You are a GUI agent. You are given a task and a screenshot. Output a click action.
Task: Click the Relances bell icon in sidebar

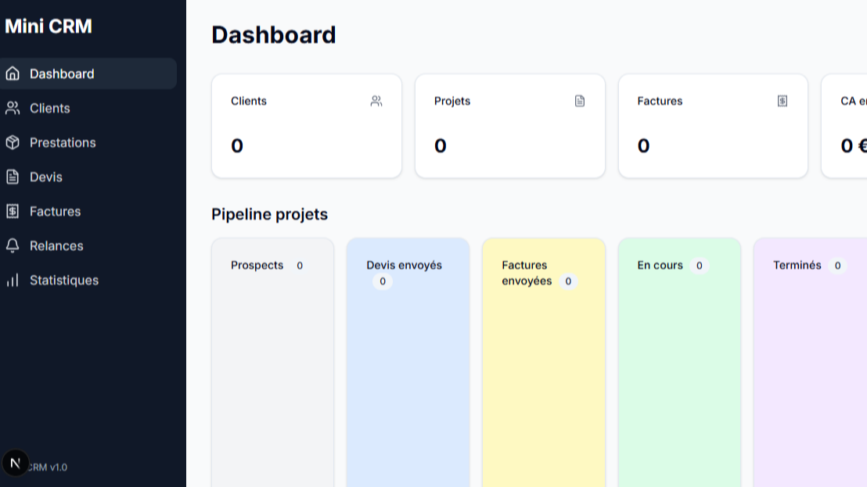click(13, 245)
